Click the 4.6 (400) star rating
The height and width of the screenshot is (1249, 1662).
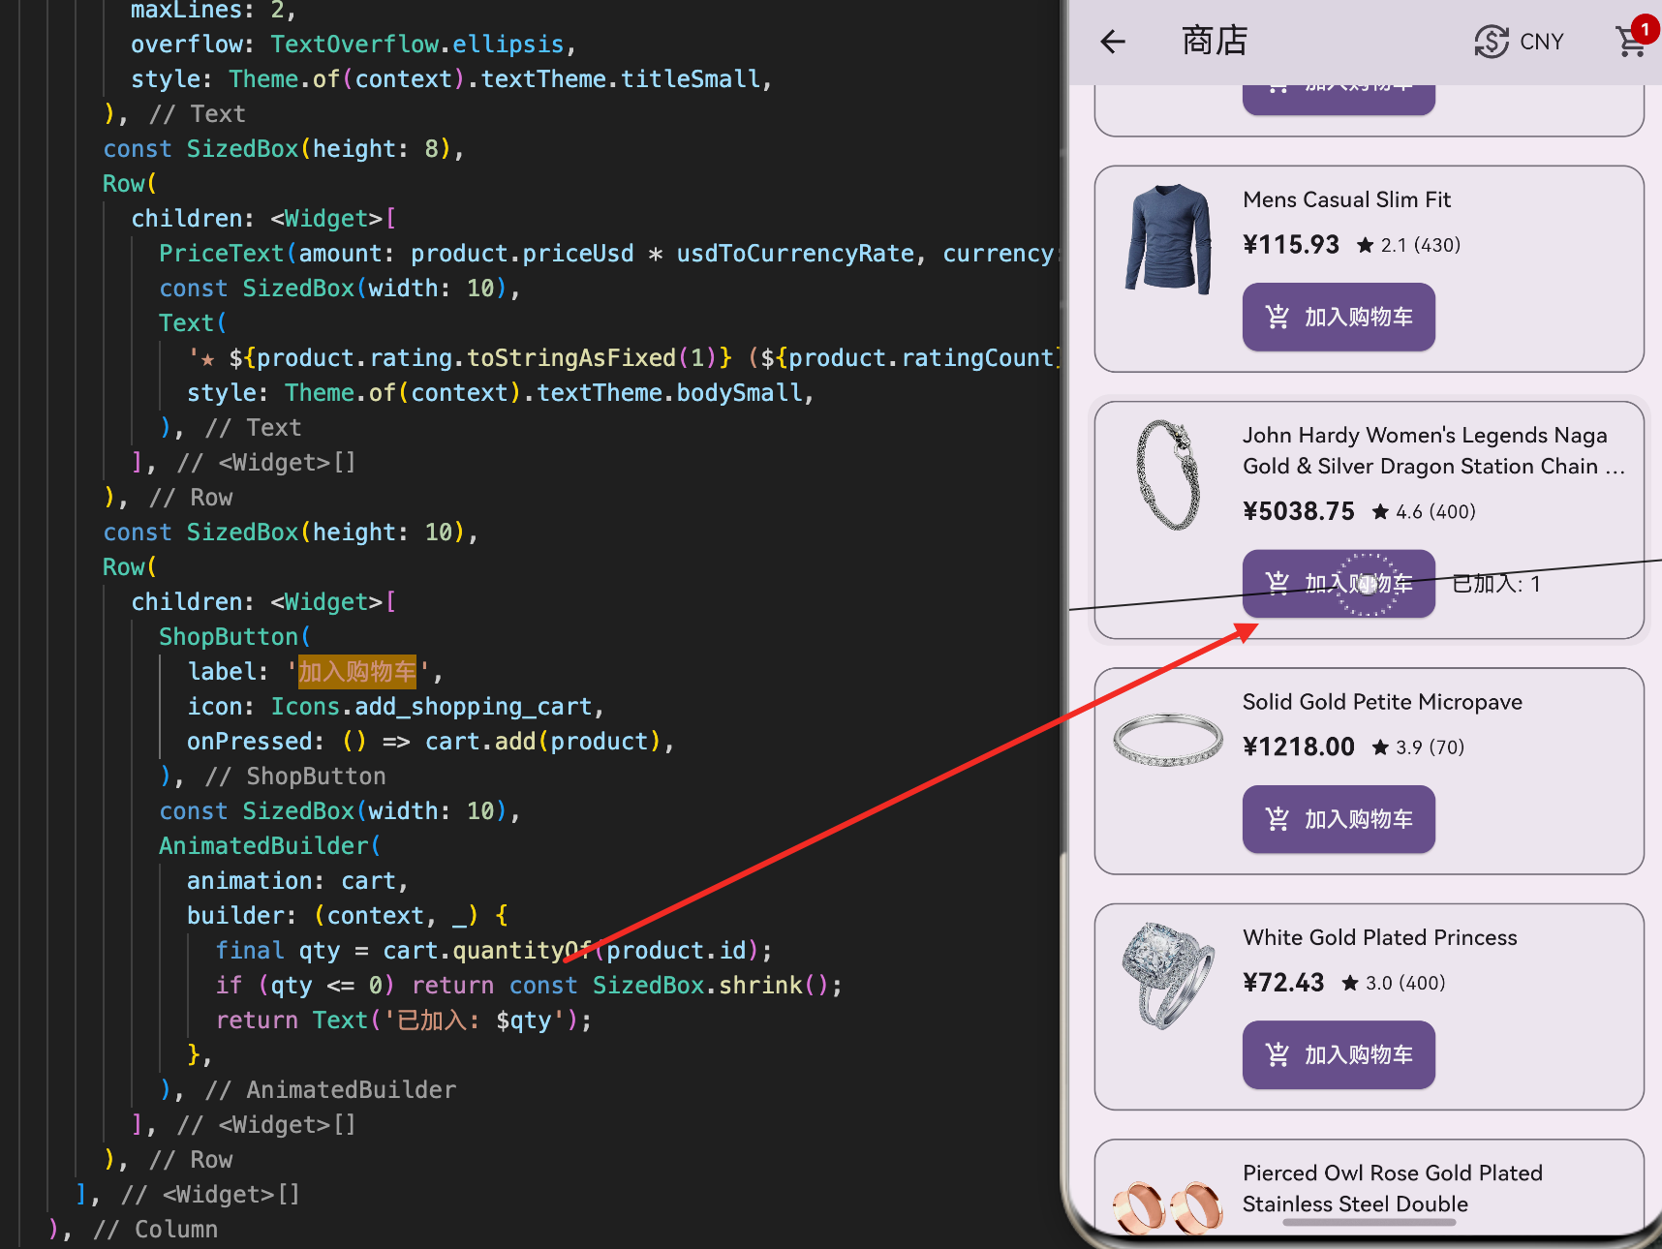[1424, 511]
